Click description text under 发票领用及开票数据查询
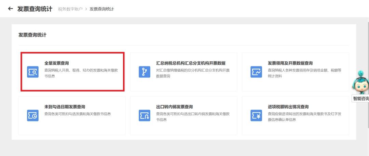 coord(304,73)
